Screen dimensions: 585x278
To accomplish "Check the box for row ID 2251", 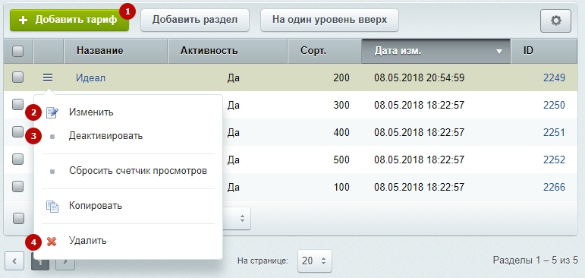I will point(17,132).
